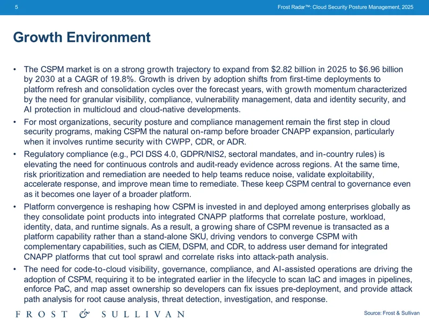The height and width of the screenshot is (322, 429).
Task: Click the SULLIVAN word in footer logo
Action: point(143,314)
